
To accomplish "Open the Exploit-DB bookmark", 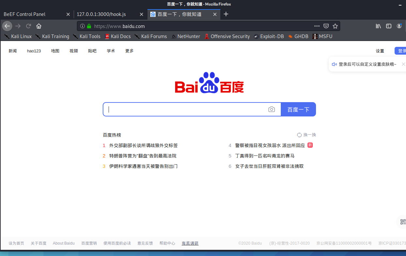I will coord(269,36).
